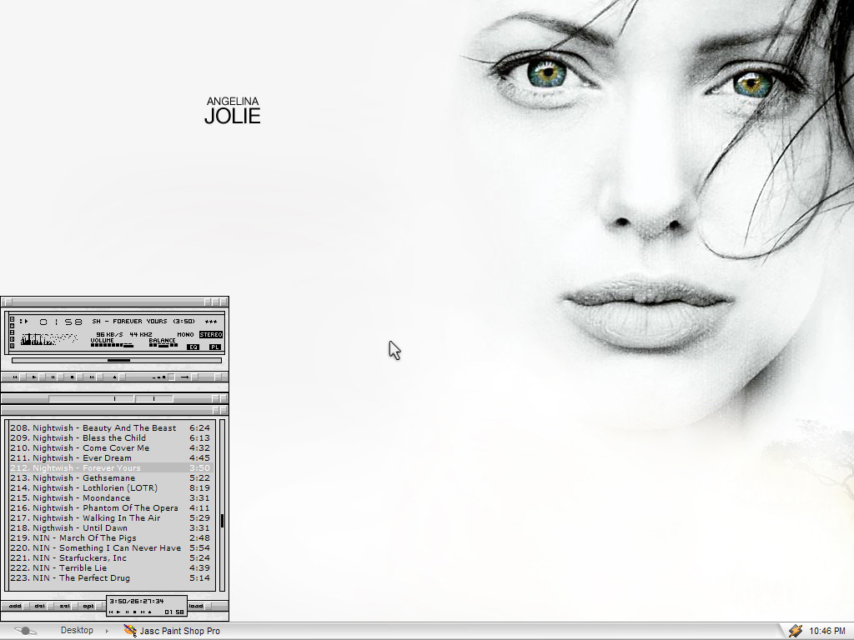Click eject button in main Winamp window
Image resolution: width=854 pixels, height=640 pixels.
[x=118, y=377]
